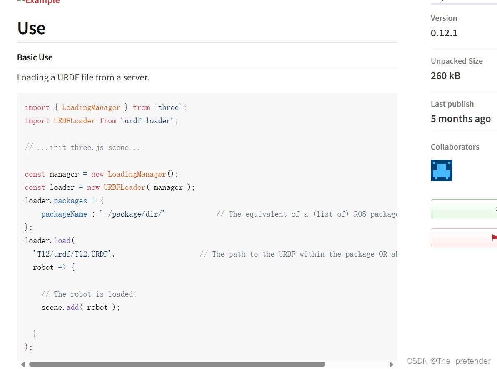Image resolution: width=497 pixels, height=369 pixels.
Task: Click the '5 months ago' publish date
Action: click(460, 118)
